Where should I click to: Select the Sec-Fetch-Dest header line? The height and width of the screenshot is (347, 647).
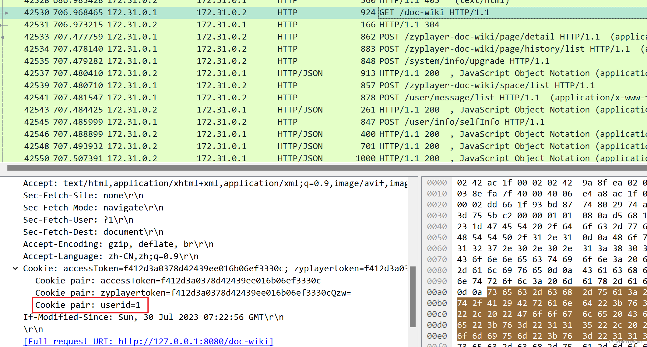(x=93, y=232)
